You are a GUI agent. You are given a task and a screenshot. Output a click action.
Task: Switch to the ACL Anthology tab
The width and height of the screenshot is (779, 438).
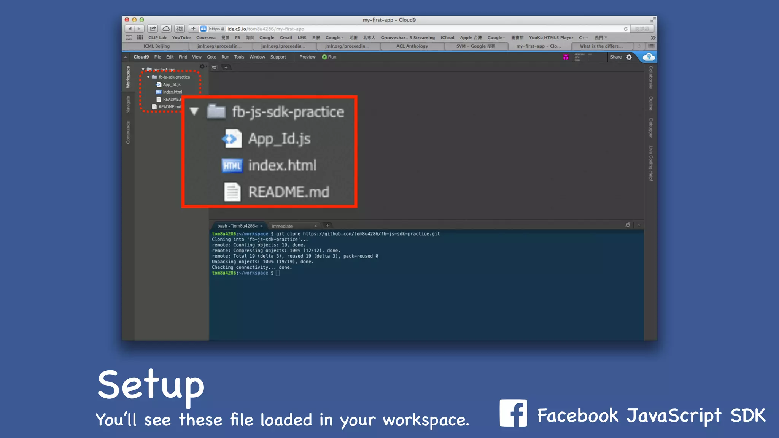(x=412, y=46)
